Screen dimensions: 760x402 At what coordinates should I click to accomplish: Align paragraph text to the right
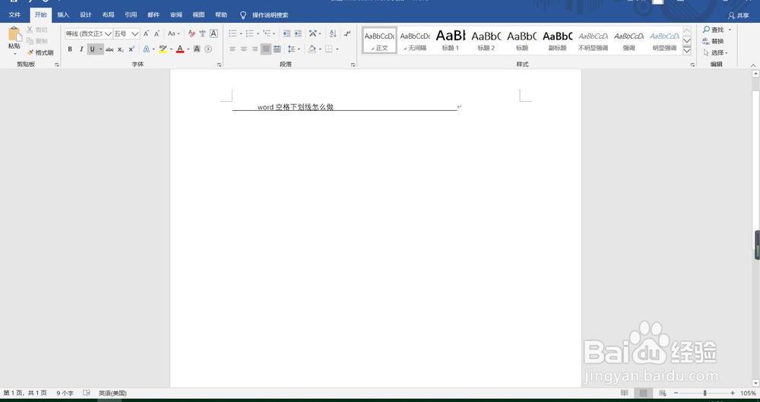255,49
